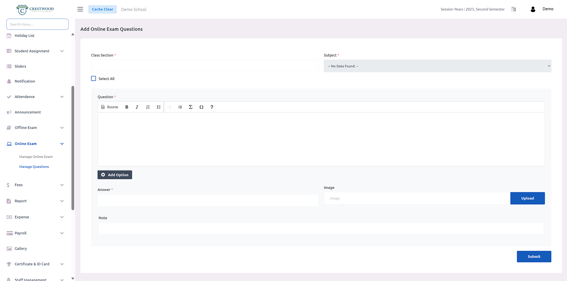567x281 pixels.
Task: Expand the Student Assignment menu
Action: 35,51
